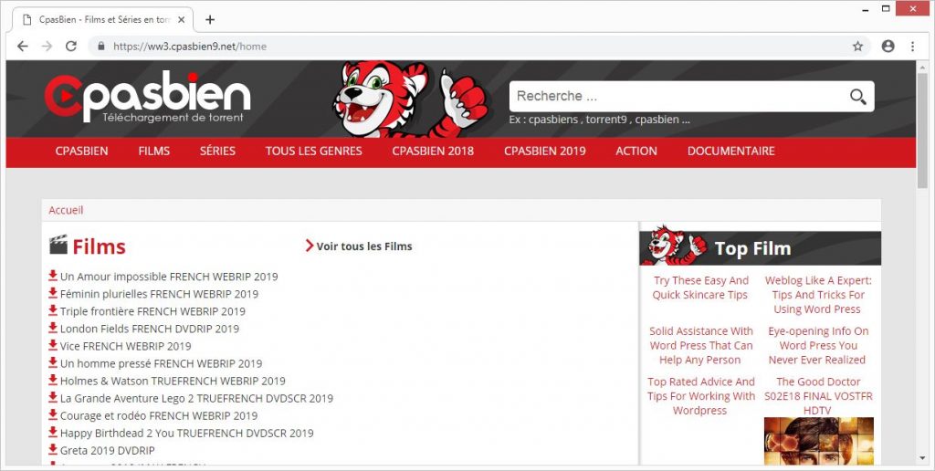Click The Good Doctor poster thumbnail
The image size is (935, 471).
tap(819, 441)
